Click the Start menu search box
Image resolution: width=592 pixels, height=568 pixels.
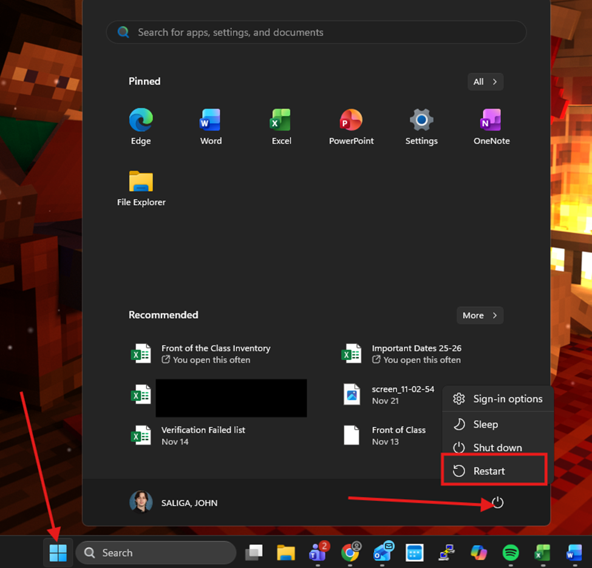tap(316, 32)
